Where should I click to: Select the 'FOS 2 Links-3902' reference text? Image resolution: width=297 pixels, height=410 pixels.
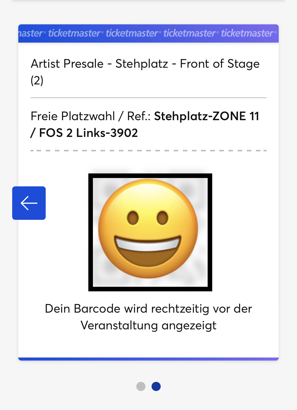[x=88, y=133]
